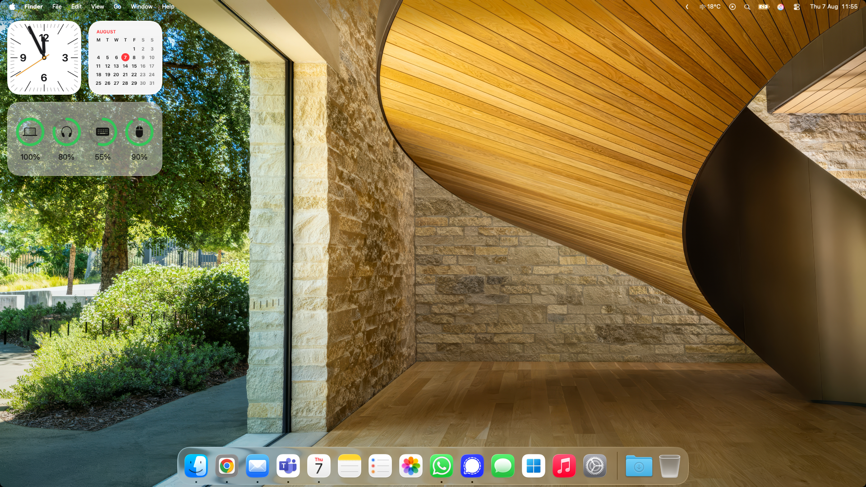
Task: Open Spotlight search magnifier
Action: click(x=747, y=7)
